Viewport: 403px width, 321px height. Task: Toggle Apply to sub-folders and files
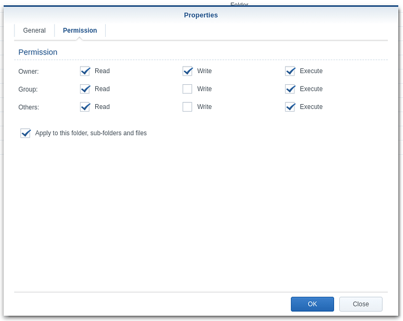click(x=26, y=133)
